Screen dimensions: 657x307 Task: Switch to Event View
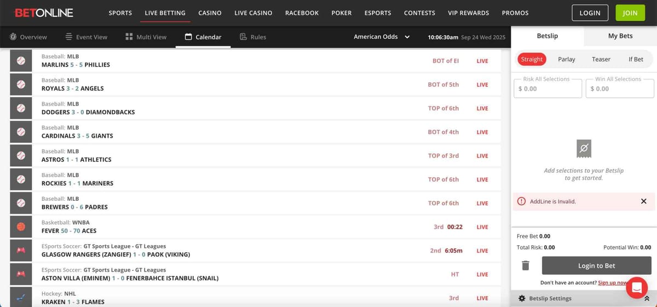[x=86, y=37]
